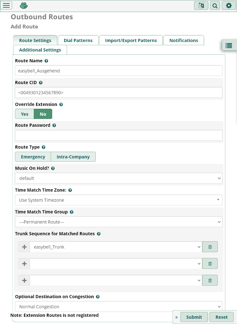Viewport: 237px width, 326px height.
Task: Click the search magnifier icon
Action: [215, 5]
